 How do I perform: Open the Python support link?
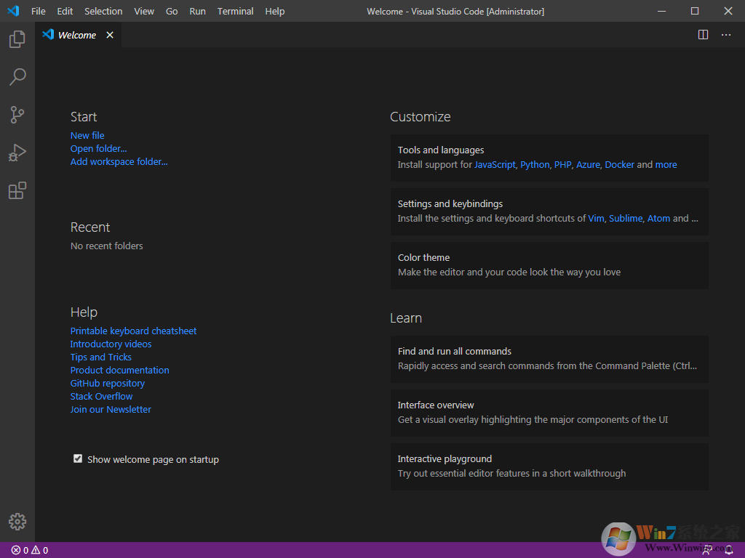534,164
